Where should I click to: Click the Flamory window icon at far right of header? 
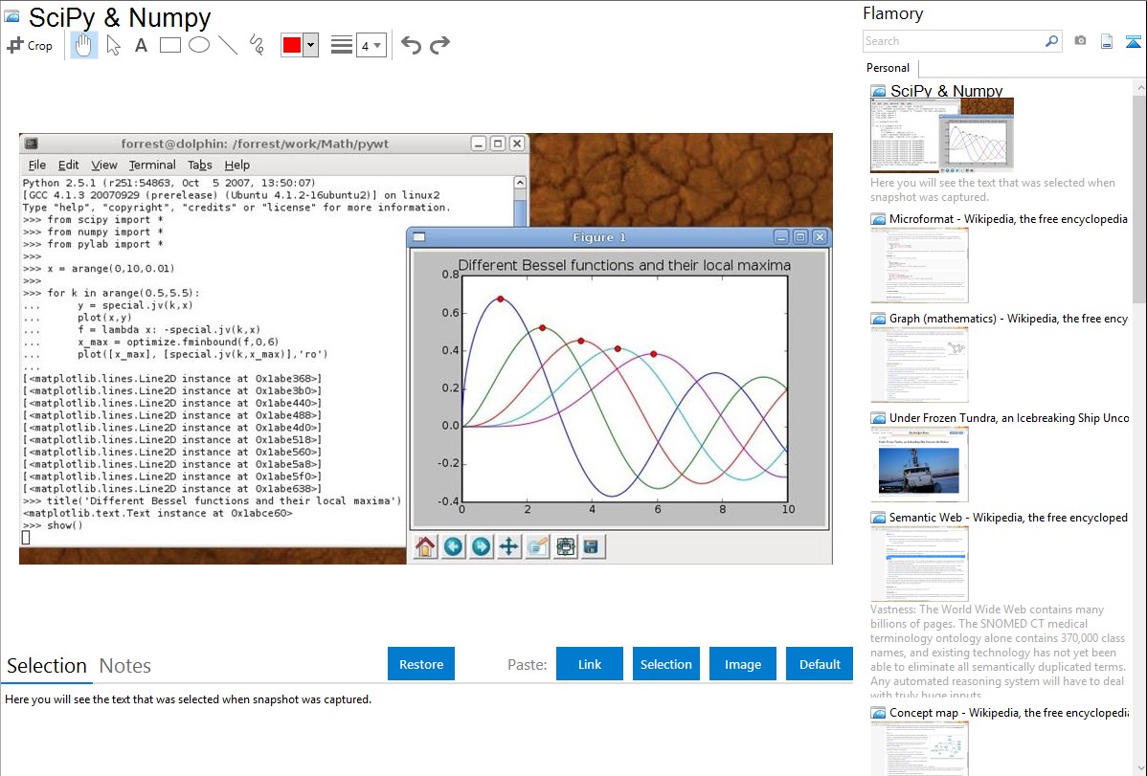(x=1133, y=41)
